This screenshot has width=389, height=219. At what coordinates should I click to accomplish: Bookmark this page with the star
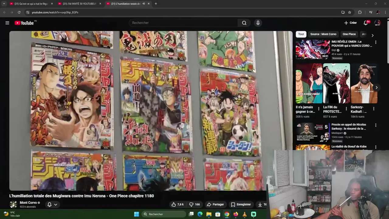349,12
